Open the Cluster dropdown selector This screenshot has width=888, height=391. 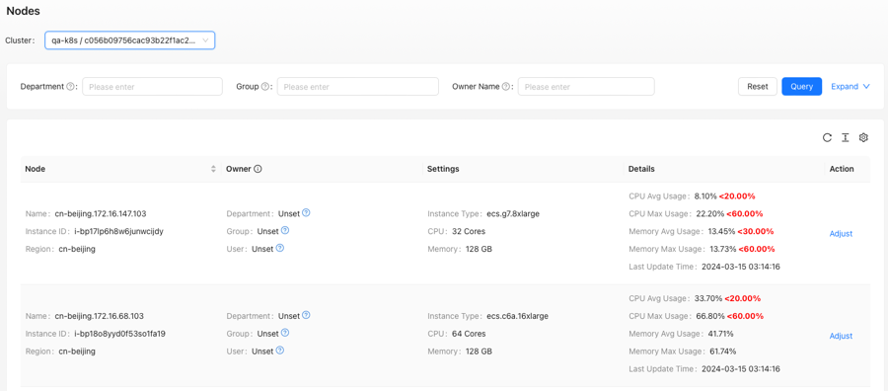tap(129, 40)
